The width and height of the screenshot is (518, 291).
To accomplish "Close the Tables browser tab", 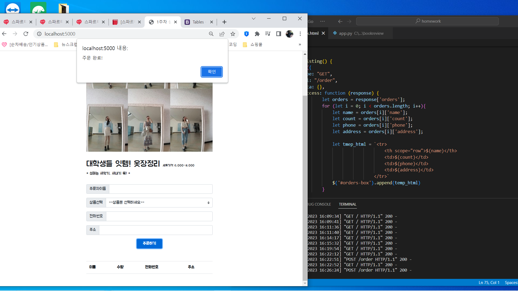I will tap(212, 22).
